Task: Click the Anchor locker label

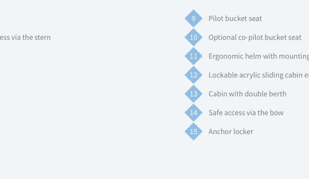Action: 231,131
